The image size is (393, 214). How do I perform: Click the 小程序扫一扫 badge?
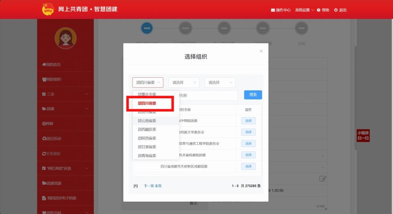[x=363, y=136]
